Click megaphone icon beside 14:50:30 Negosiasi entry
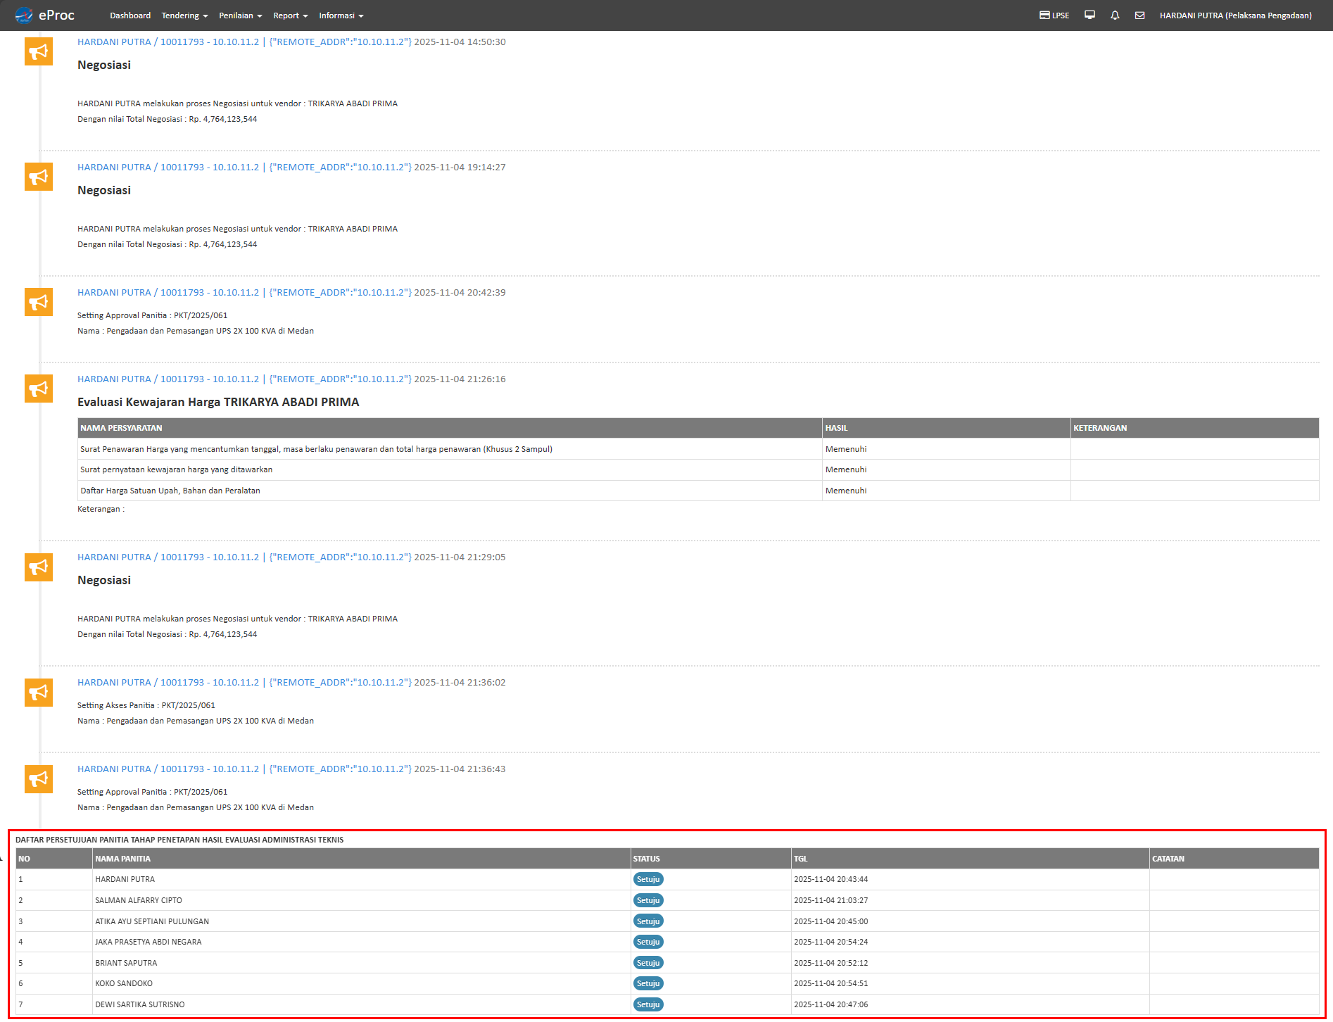The width and height of the screenshot is (1333, 1022). click(39, 51)
